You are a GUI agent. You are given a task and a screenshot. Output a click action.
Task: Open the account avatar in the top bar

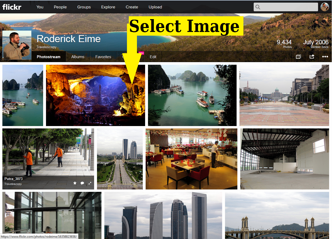coord(325,7)
